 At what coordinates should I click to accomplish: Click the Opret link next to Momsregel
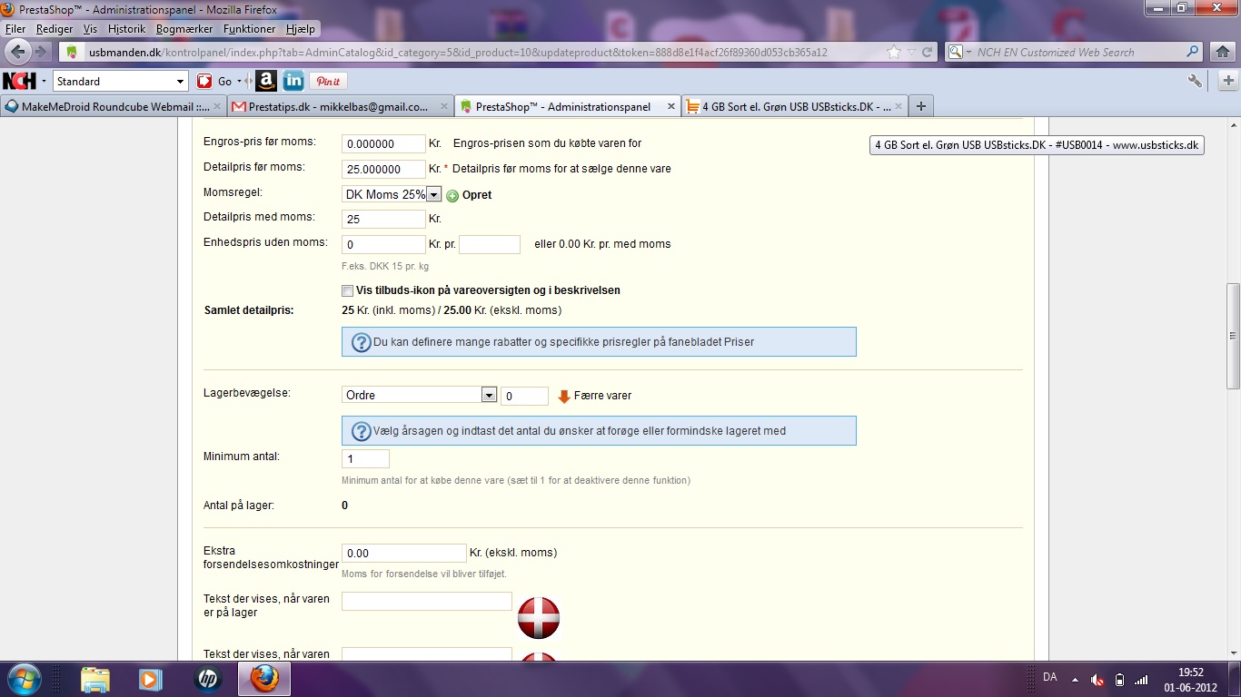tap(477, 195)
